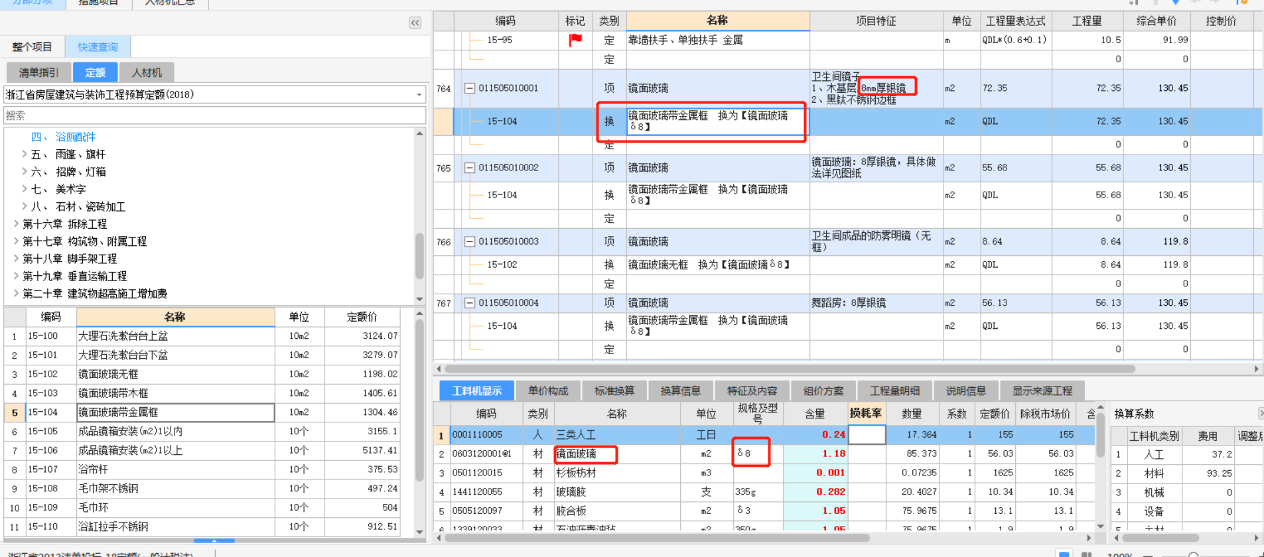
Task: Expand the 七、美术字 tree node arrow
Action: (24, 189)
